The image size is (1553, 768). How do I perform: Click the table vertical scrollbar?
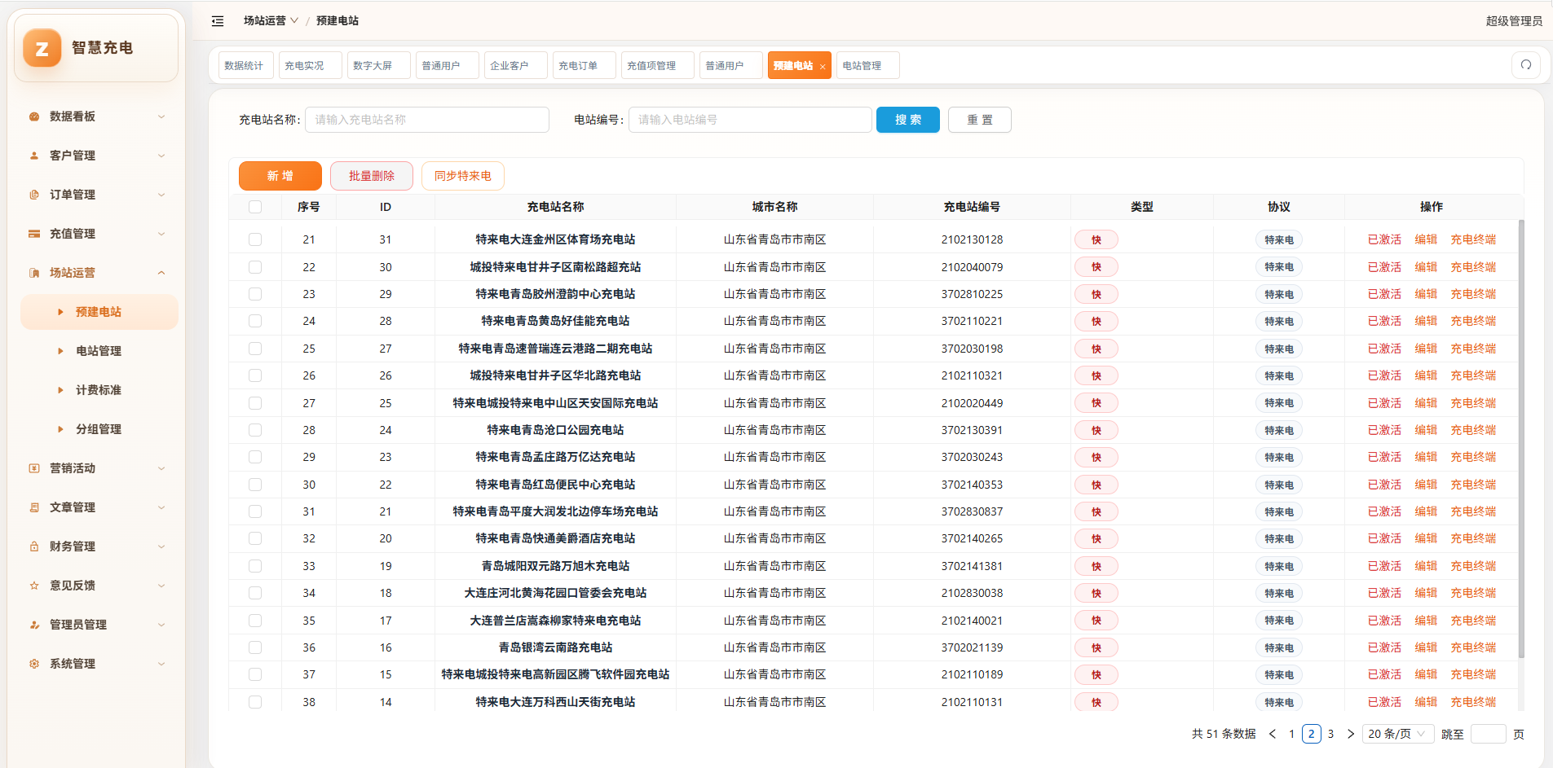[1521, 440]
